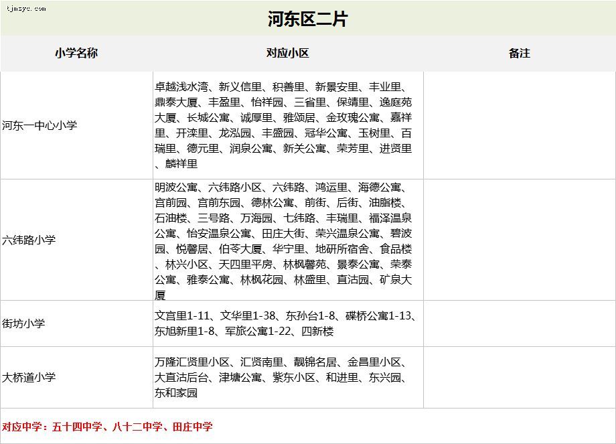
Task: Select the 对应小区 column header
Action: tap(288, 53)
